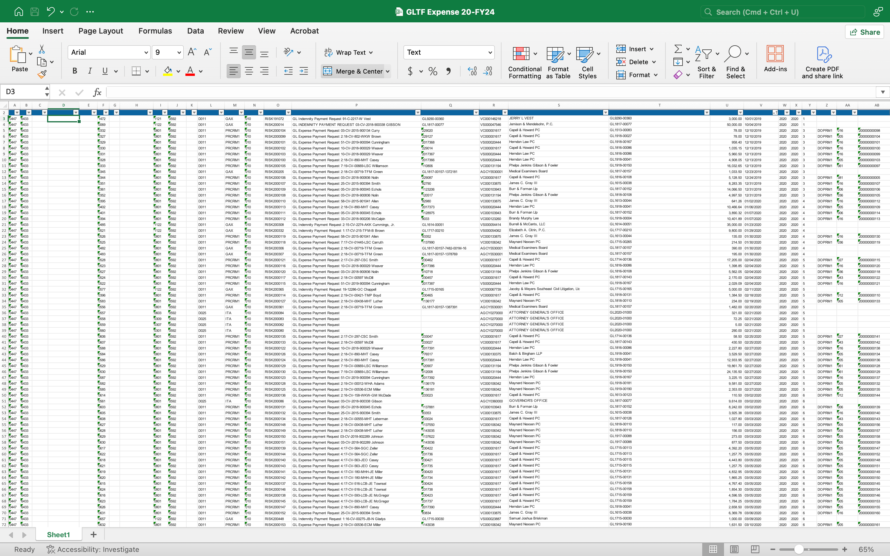
Task: Apply percent style formatting
Action: tap(433, 71)
